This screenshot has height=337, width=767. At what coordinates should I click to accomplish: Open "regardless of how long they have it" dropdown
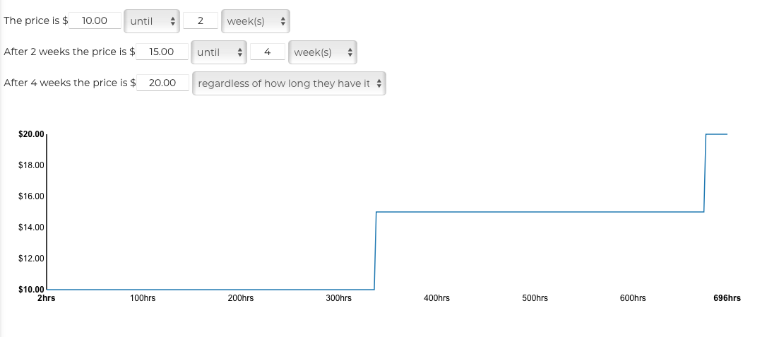coord(289,83)
